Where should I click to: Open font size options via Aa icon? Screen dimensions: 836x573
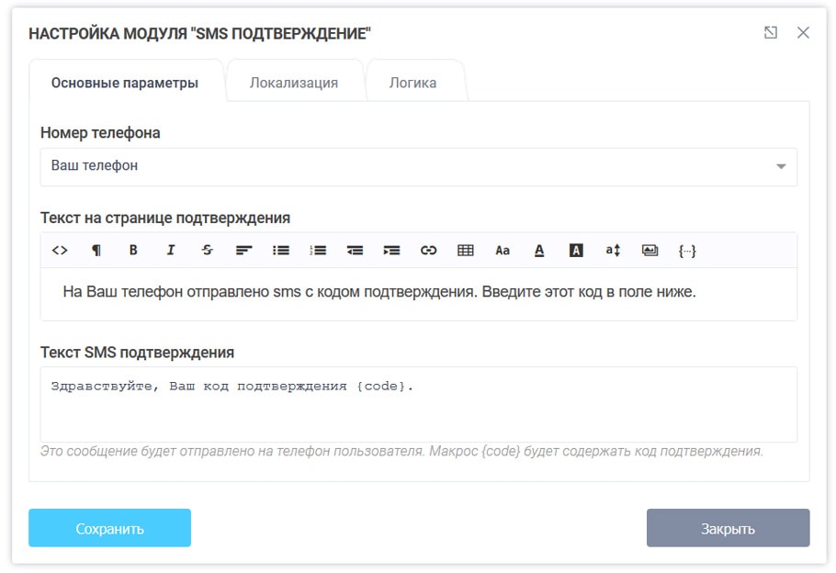(503, 249)
